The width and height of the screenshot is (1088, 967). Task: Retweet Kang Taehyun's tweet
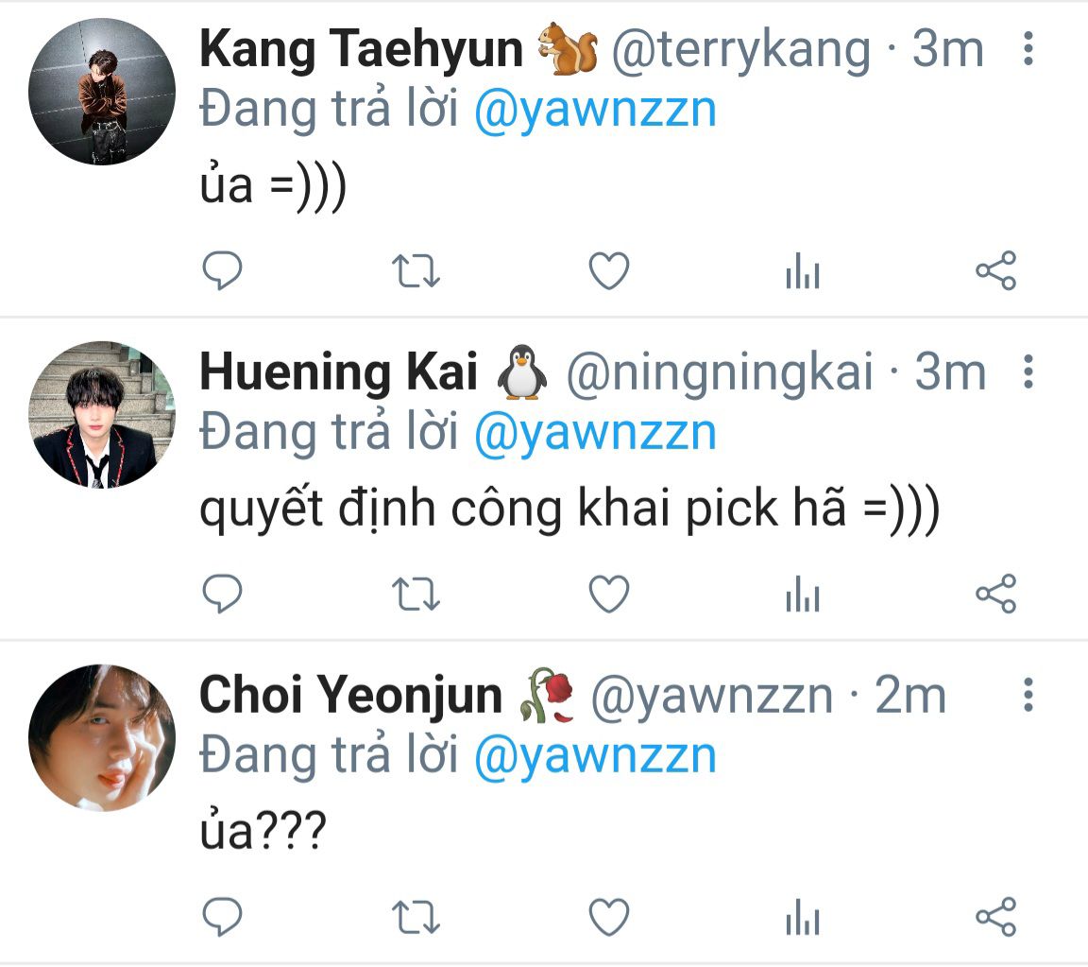tap(416, 271)
